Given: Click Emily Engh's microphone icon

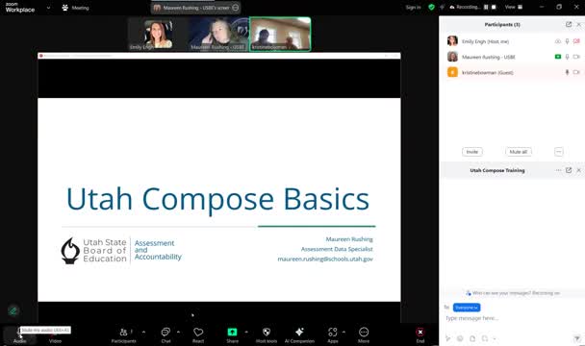Looking at the screenshot, I should click(x=567, y=41).
